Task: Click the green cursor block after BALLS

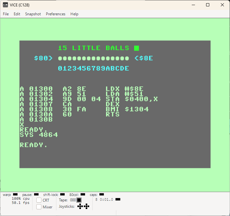Action: pos(136,48)
